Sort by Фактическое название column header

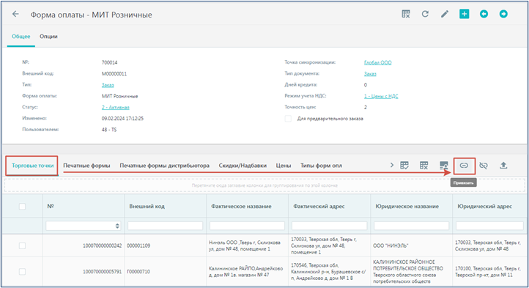pos(241,207)
